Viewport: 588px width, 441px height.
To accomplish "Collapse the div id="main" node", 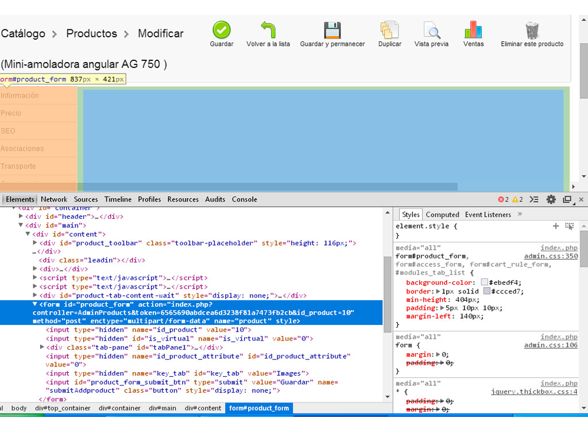I will [21, 225].
